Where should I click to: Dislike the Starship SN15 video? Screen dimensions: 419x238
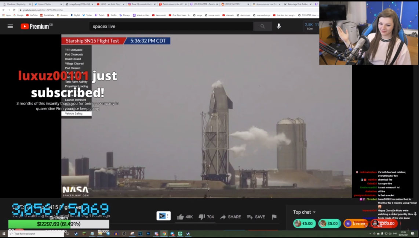(x=206, y=217)
